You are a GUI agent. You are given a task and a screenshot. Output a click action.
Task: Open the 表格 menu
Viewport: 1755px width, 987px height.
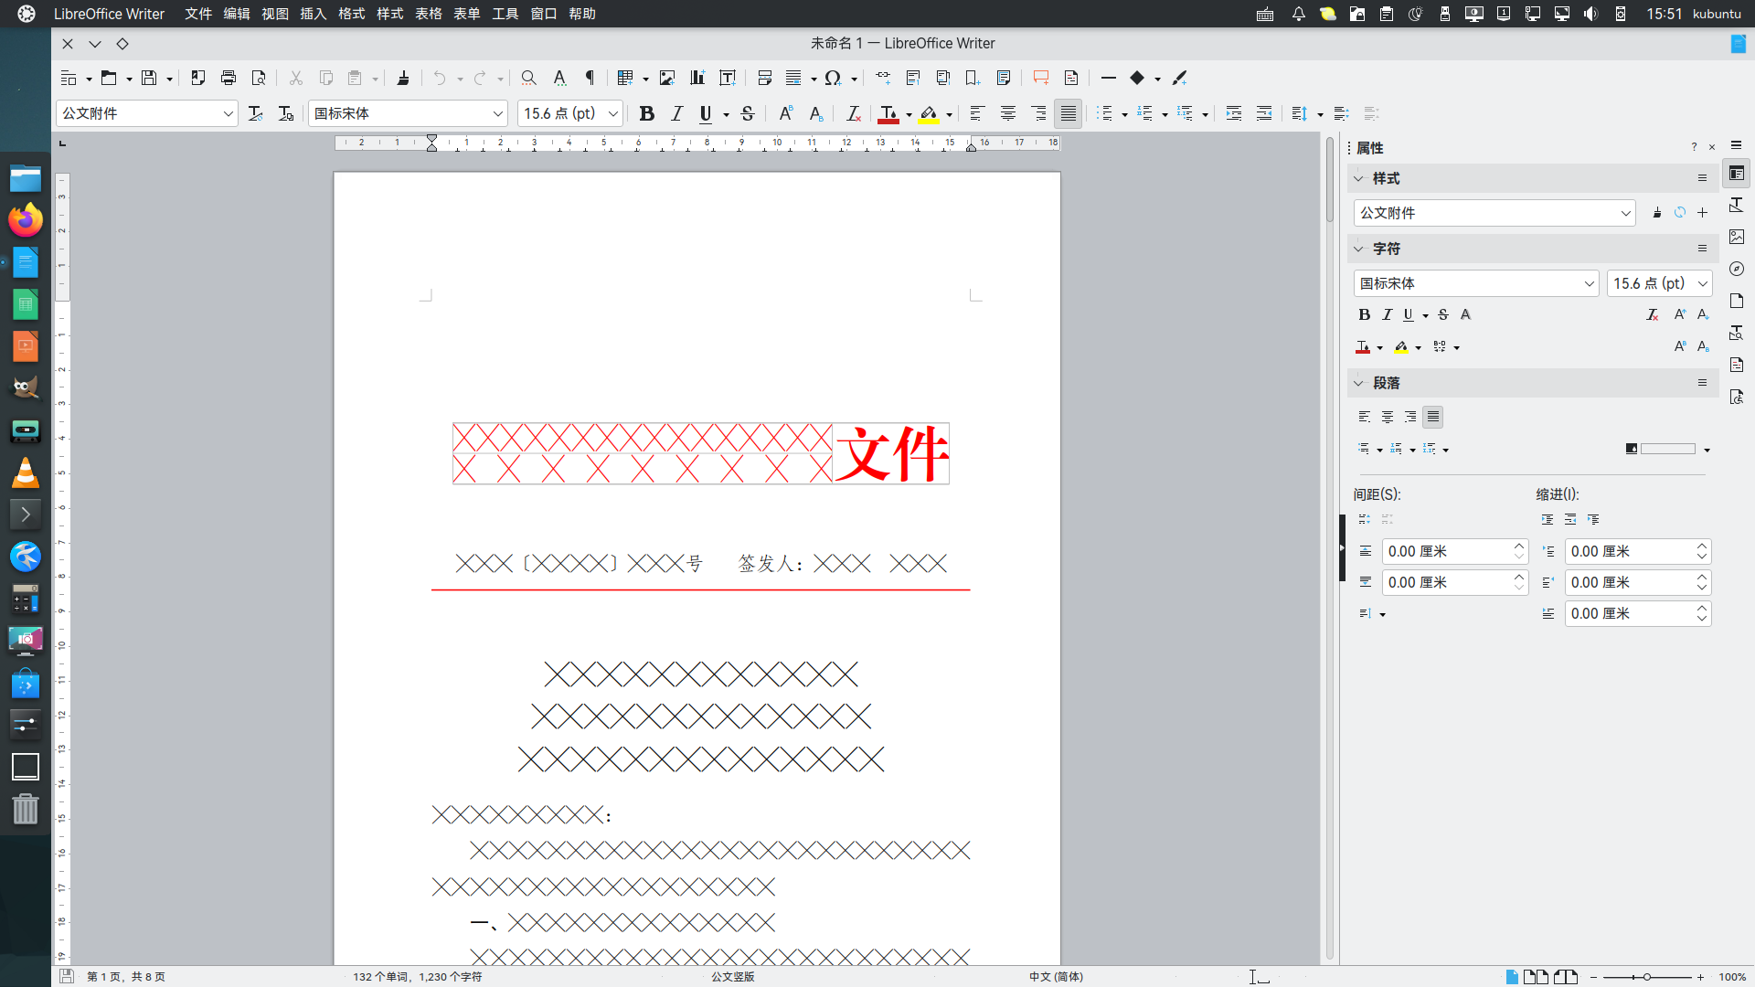pyautogui.click(x=429, y=14)
